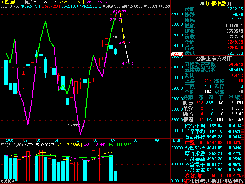Click the 下跌 count 411
This screenshot has height=184, width=245.
(208, 86)
